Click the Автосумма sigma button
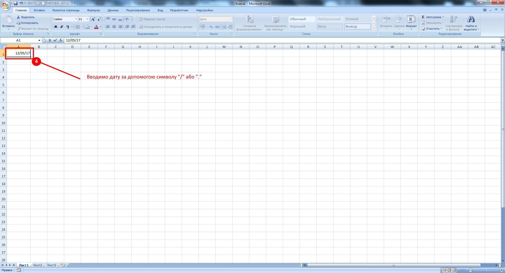This screenshot has width=505, height=273. point(431,17)
